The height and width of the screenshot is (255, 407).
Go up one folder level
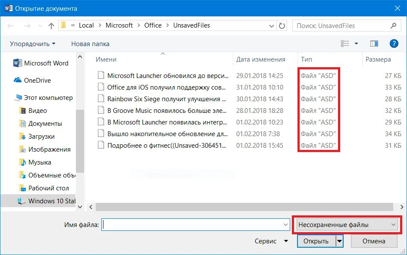51,26
